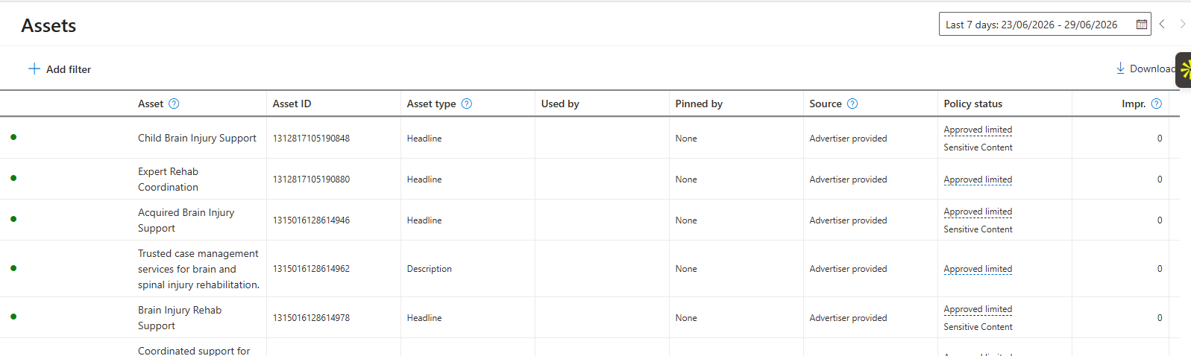This screenshot has width=1191, height=356.
Task: Go to previous date range arrow
Action: [1162, 25]
